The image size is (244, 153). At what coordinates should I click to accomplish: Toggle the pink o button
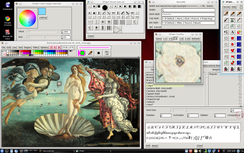click(x=55, y=47)
